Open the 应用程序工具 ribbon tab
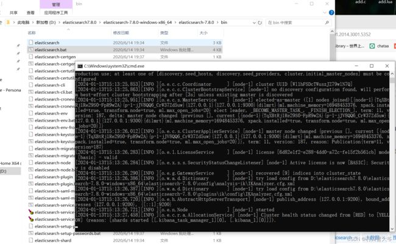Viewport: 396px width, 244px height. click(x=56, y=13)
